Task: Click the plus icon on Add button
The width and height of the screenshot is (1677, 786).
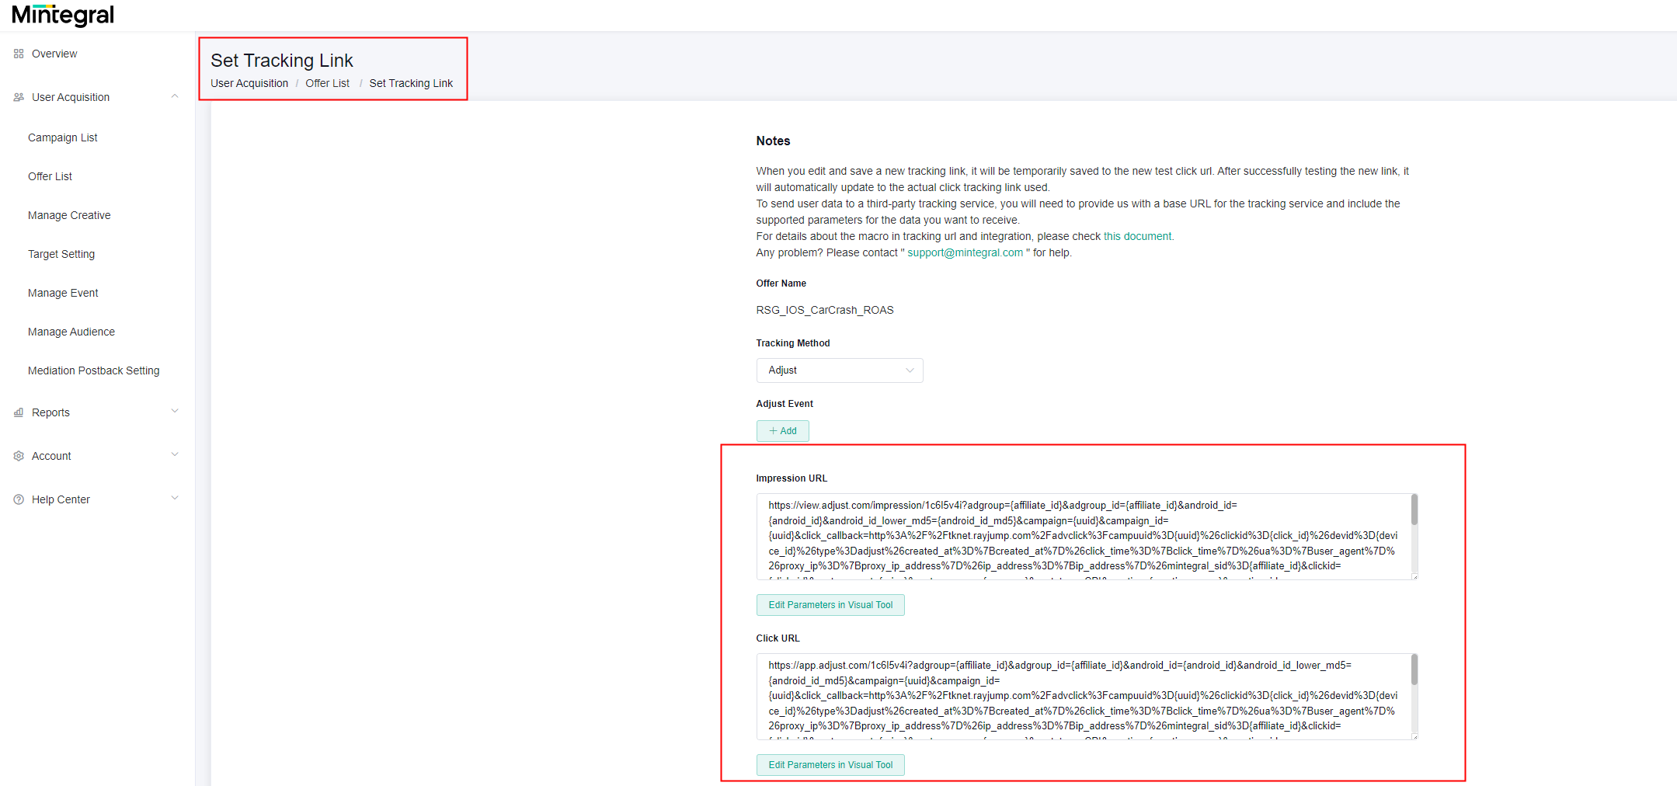Action: (773, 431)
